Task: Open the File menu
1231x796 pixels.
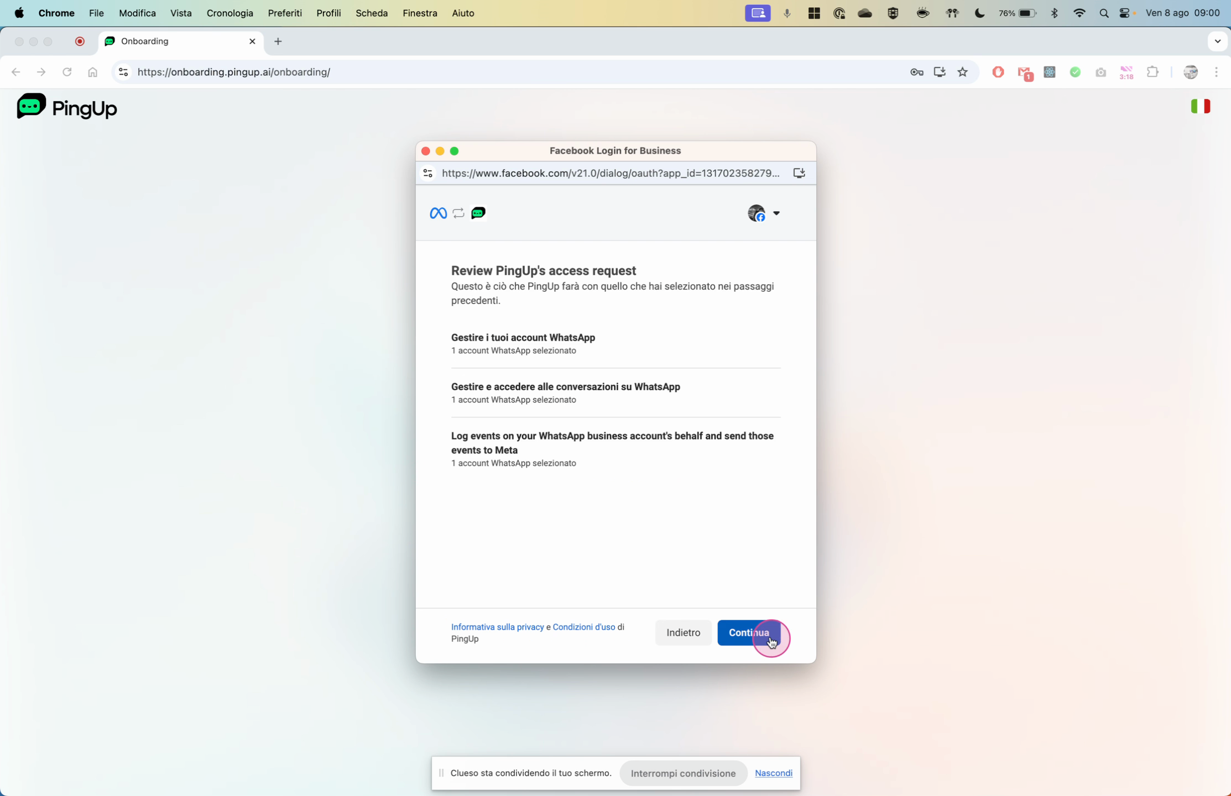Action: (96, 13)
